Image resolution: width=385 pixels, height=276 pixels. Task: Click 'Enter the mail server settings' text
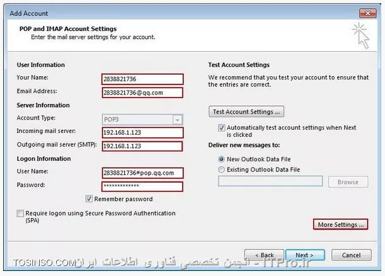(93, 37)
